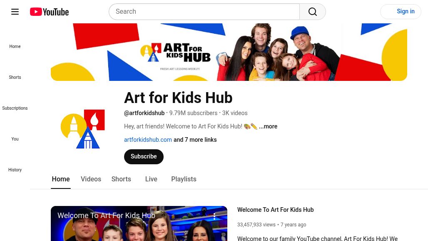Click the YouTube logo
This screenshot has width=428, height=241.
[50, 12]
